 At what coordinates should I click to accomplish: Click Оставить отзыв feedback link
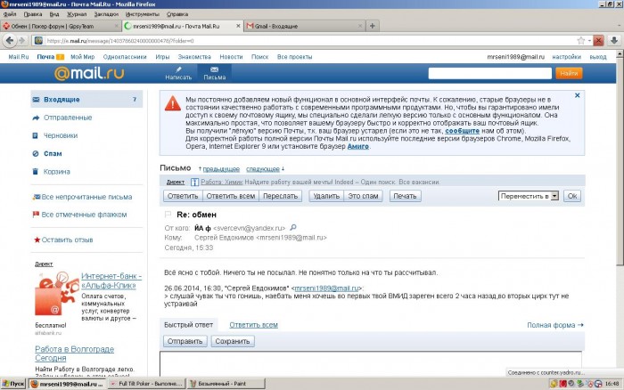67,240
